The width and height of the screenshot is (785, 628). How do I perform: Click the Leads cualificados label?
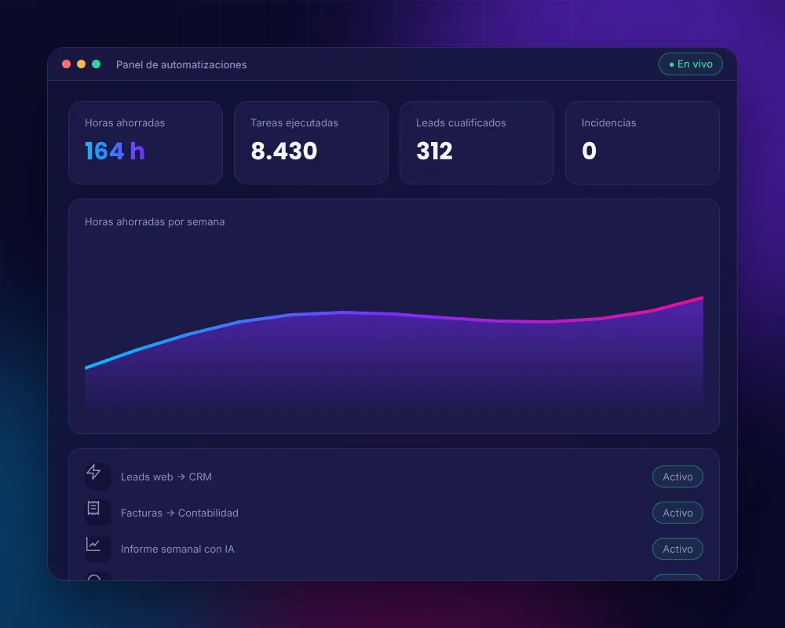click(461, 122)
